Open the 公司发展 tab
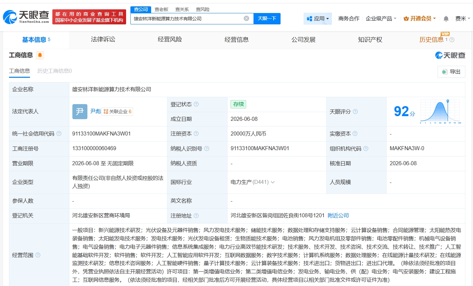473x286 pixels. pyautogui.click(x=303, y=40)
